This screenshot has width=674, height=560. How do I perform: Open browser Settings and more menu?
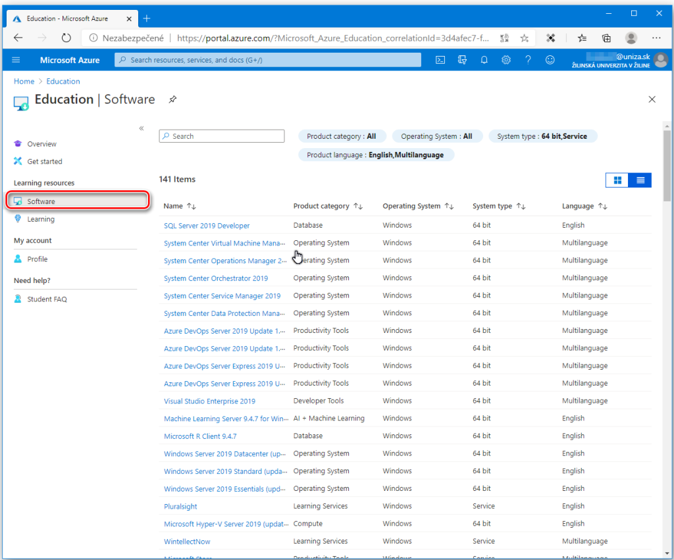(656, 38)
